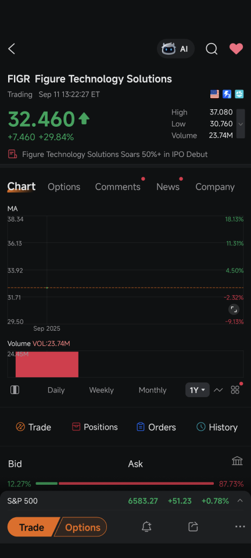Open the chart indicators grid icon
The image size is (251, 558).
click(x=235, y=390)
